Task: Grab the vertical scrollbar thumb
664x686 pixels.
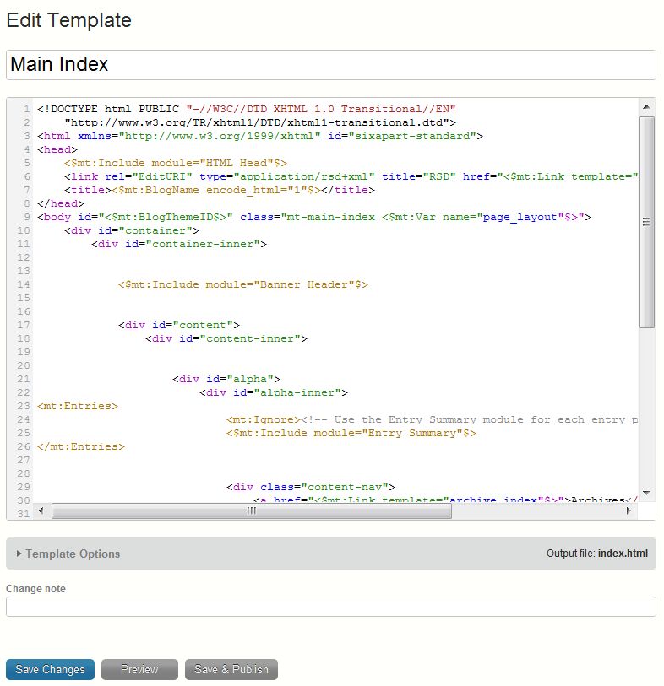Action: [x=646, y=222]
